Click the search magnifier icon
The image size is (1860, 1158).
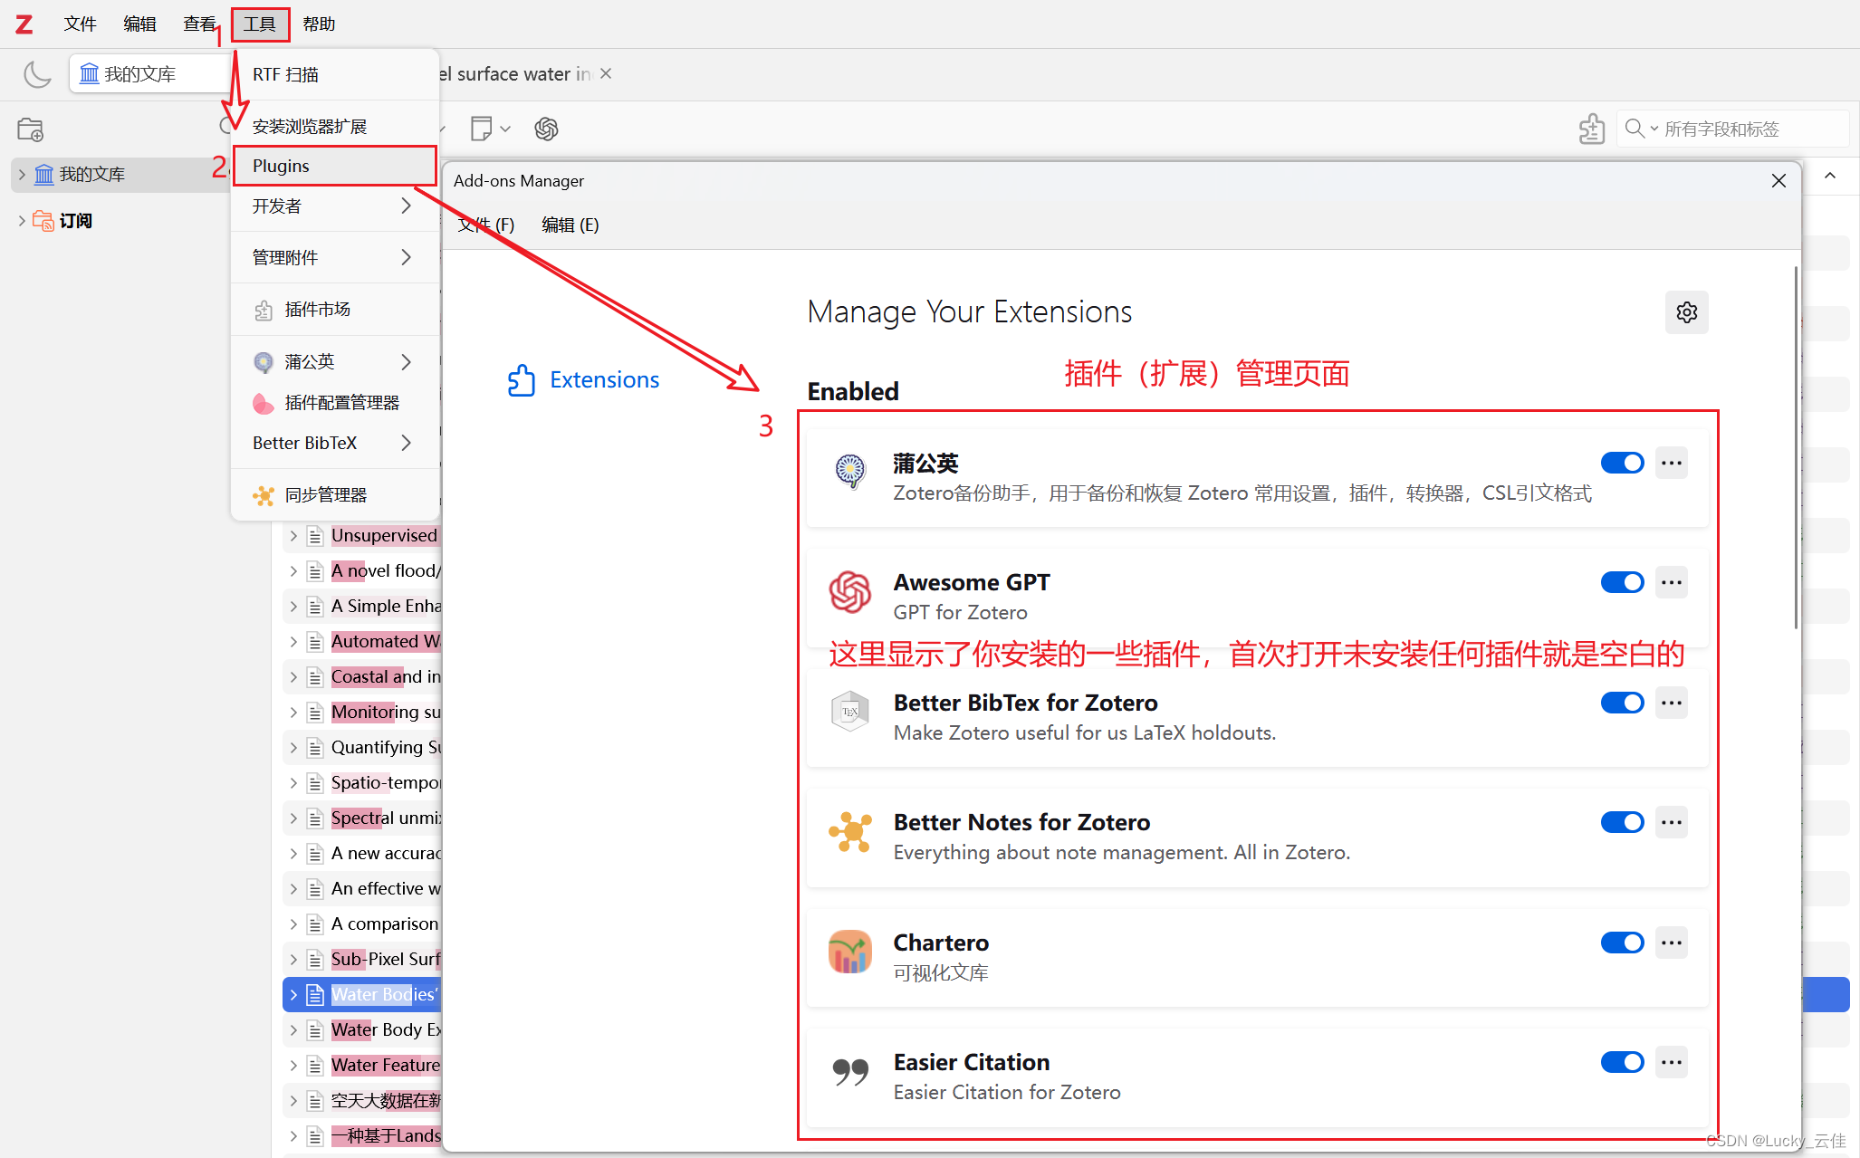[1634, 129]
